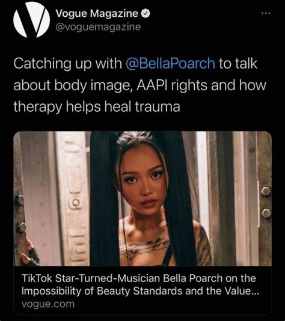Click the Vogue Magazine display name
The width and height of the screenshot is (285, 321).
pos(97,14)
